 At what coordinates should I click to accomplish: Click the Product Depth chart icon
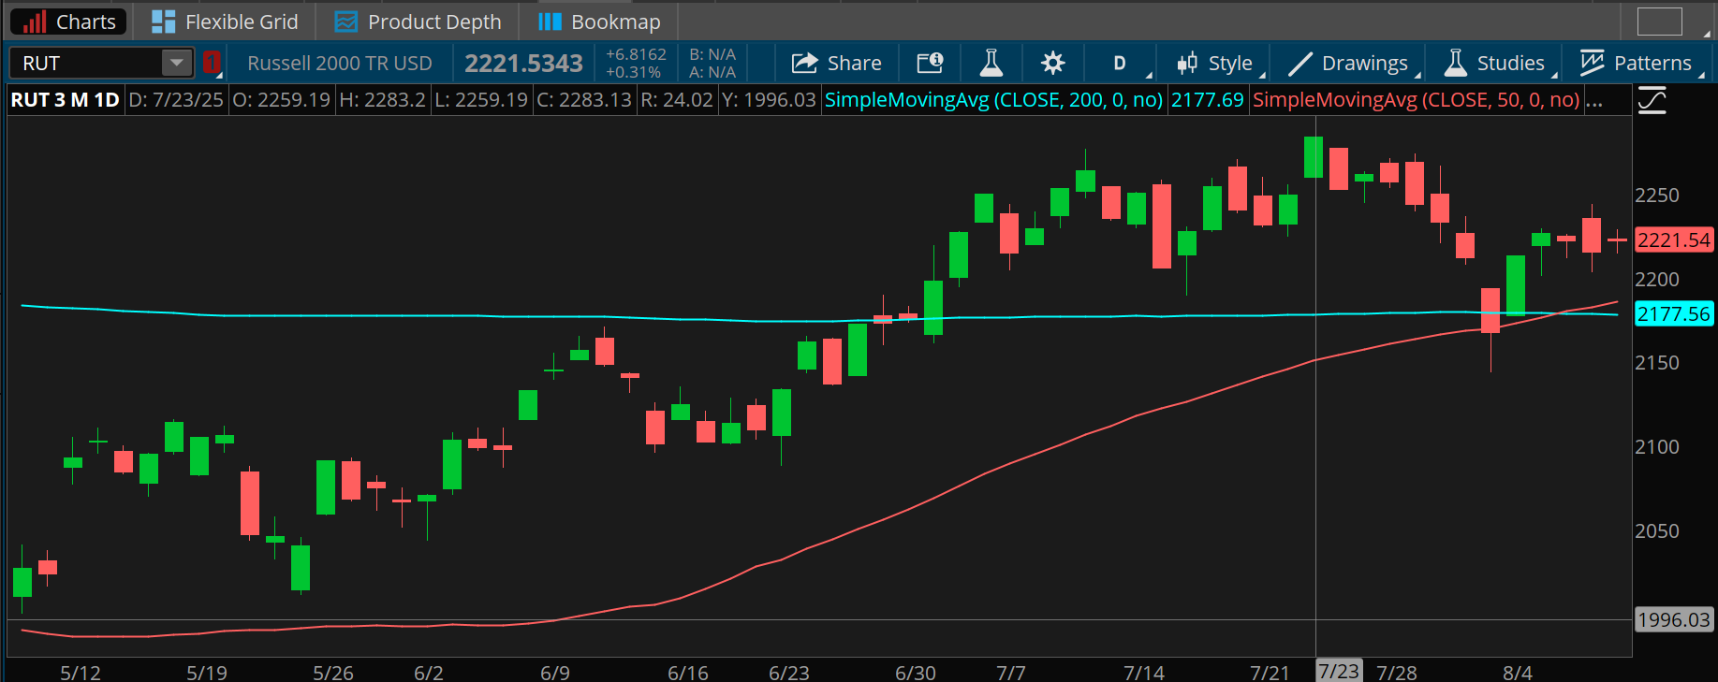345,22
